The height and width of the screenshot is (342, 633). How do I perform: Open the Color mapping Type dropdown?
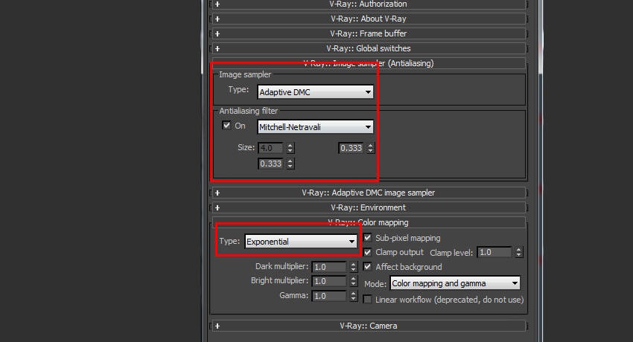click(301, 242)
